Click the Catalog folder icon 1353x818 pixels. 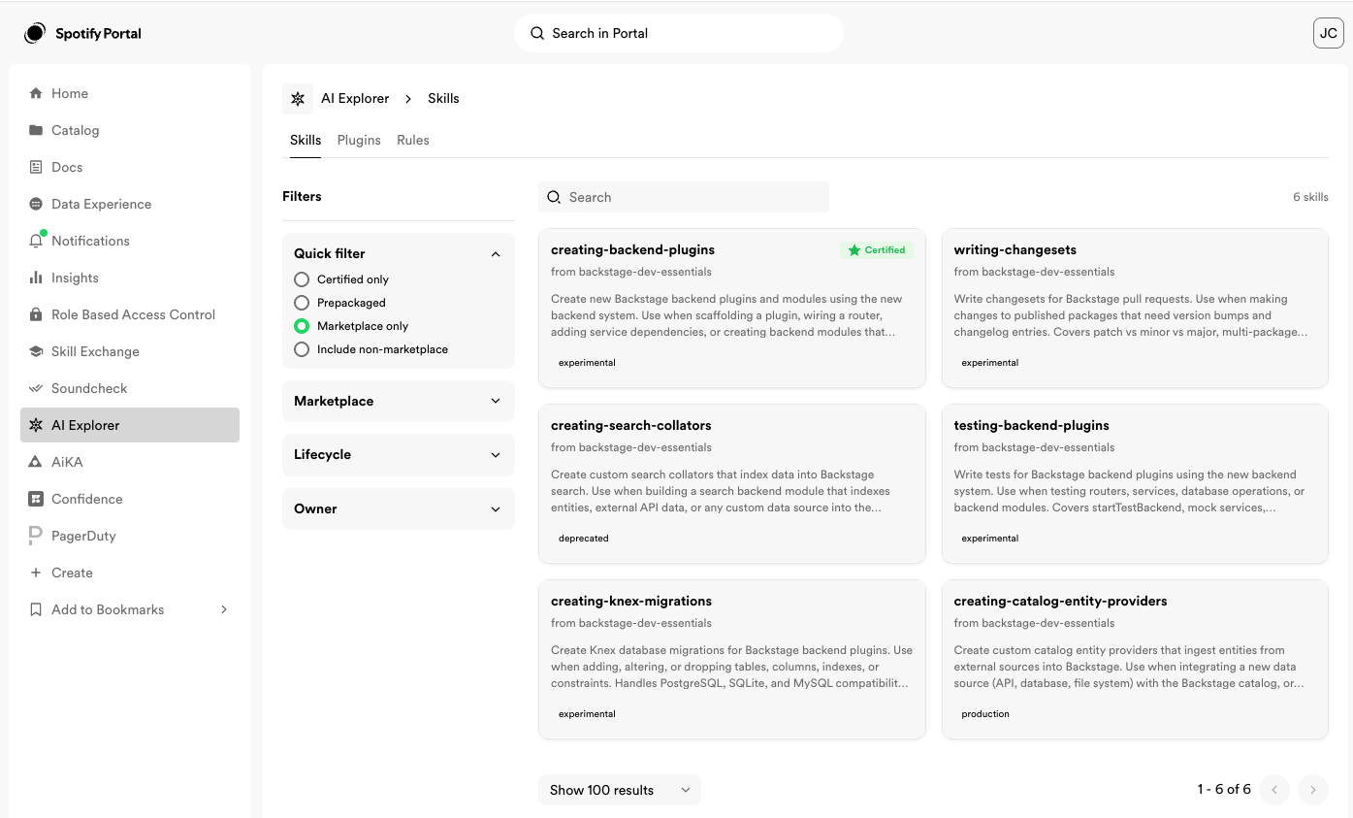[x=36, y=130]
